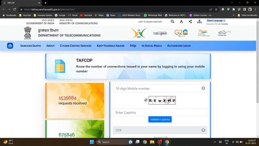
Task: Bookmark this page with the star icon
Action: pos(216,9)
